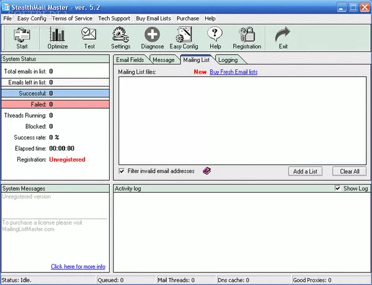Click the Start toolbar icon

point(22,35)
